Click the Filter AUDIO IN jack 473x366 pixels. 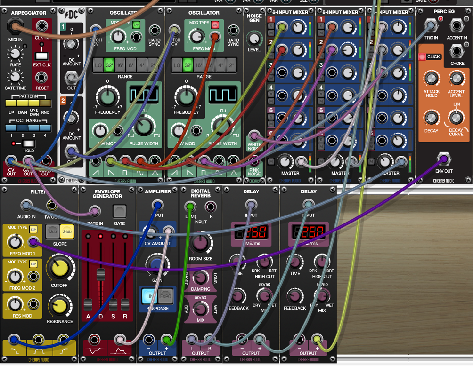(26, 206)
